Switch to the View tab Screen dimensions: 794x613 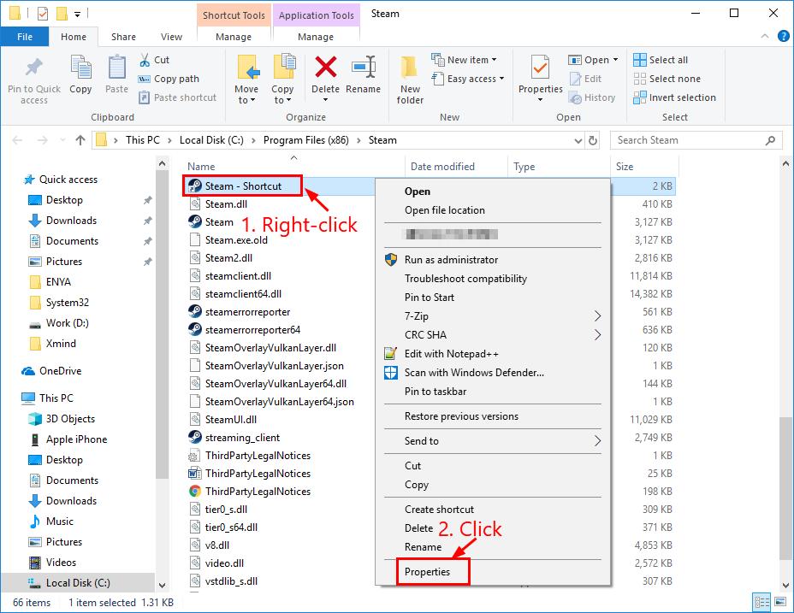pyautogui.click(x=171, y=37)
